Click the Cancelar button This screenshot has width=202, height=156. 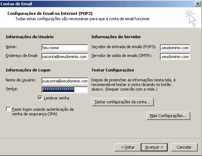(x=184, y=147)
